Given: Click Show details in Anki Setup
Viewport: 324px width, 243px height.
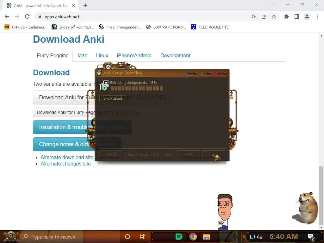Looking at the screenshot, I should 113,98.
